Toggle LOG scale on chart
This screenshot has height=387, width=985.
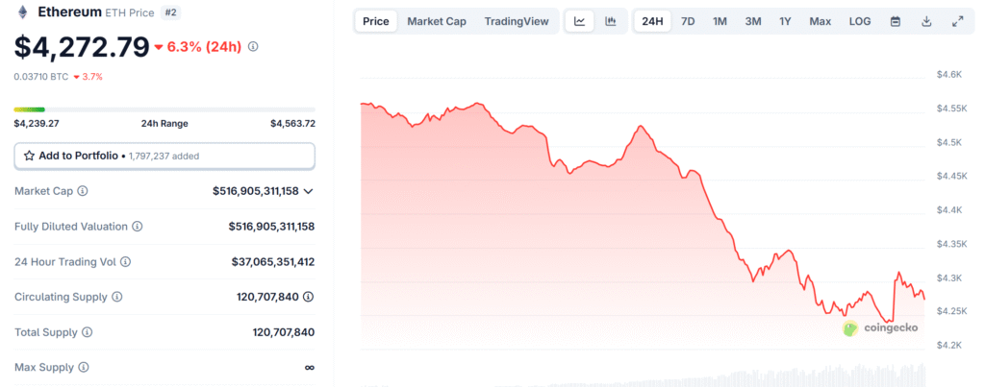[x=859, y=21]
